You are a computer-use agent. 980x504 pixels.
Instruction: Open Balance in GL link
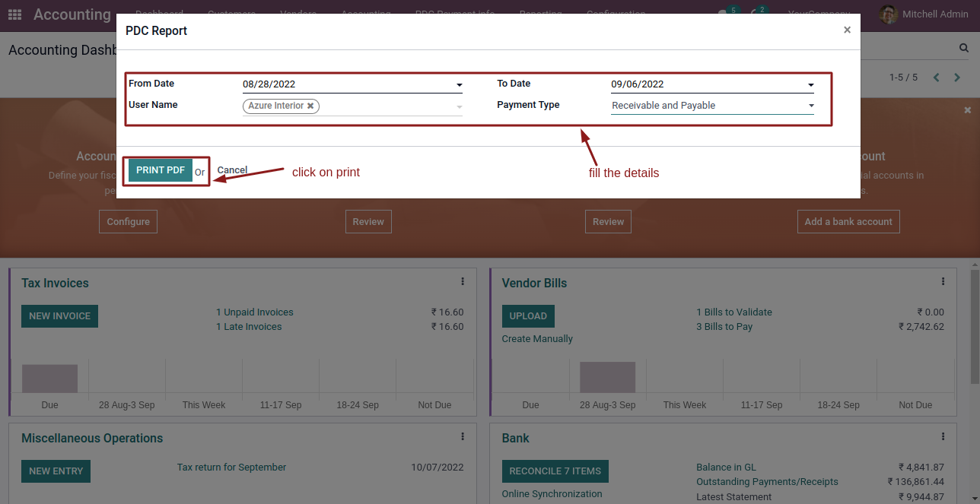point(727,468)
